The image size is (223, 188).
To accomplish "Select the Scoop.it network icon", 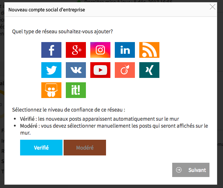I will (76, 90).
